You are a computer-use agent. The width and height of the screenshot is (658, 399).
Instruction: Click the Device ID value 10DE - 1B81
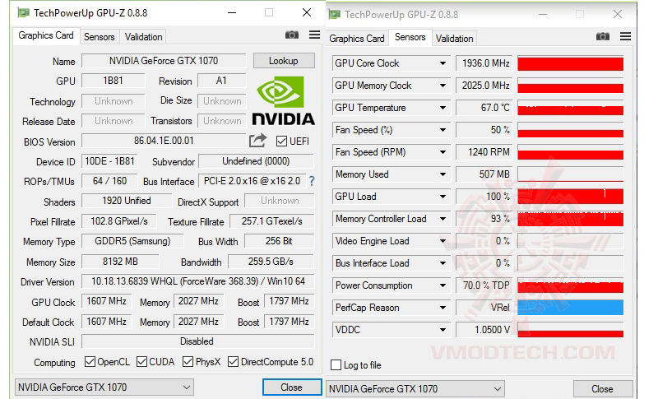tap(110, 161)
